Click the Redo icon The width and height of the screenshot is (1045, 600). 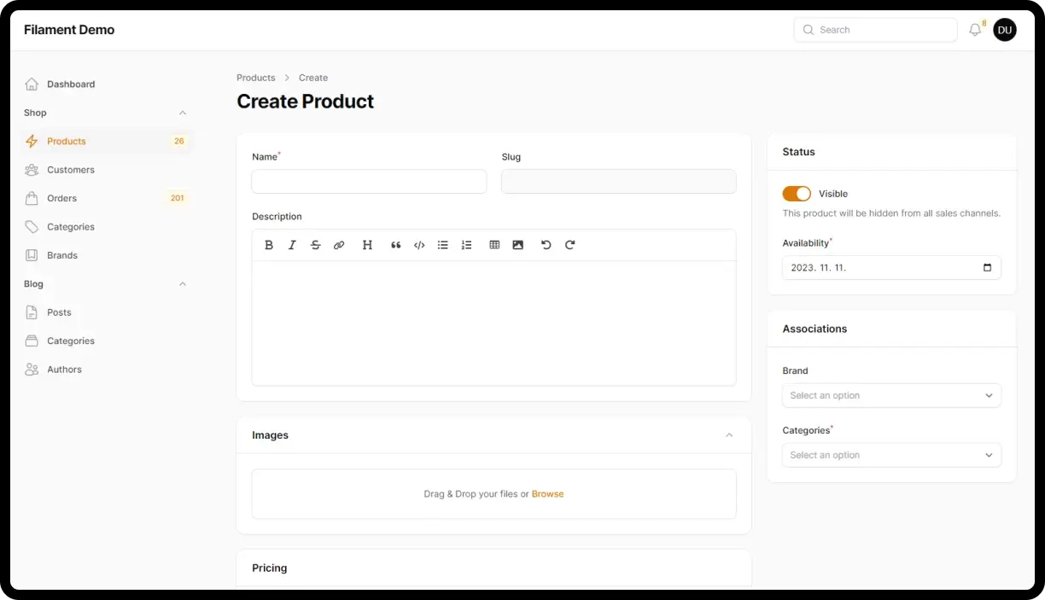pyautogui.click(x=570, y=245)
